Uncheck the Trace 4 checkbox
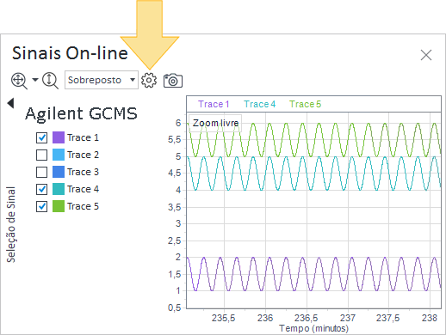Screen dimensions: 446x335 (x=42, y=189)
